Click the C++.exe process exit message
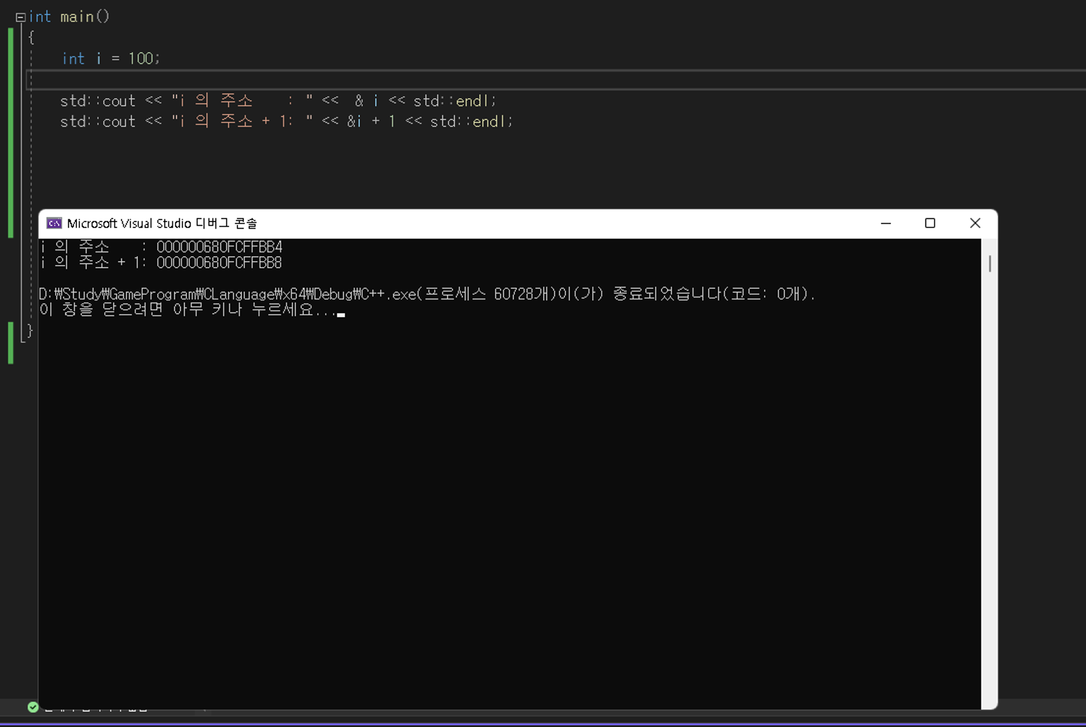Image resolution: width=1086 pixels, height=727 pixels. pyautogui.click(x=426, y=294)
